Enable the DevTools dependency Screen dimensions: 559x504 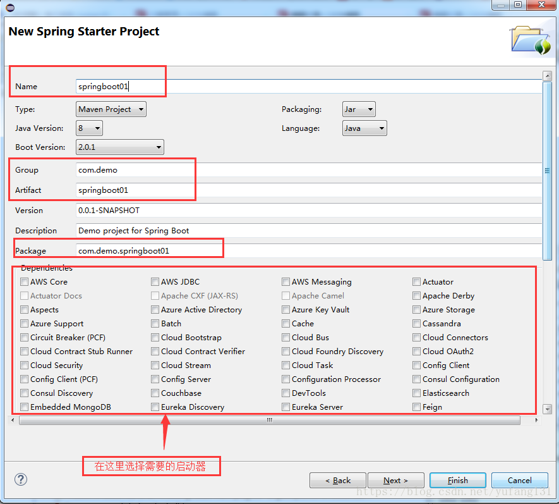[286, 393]
